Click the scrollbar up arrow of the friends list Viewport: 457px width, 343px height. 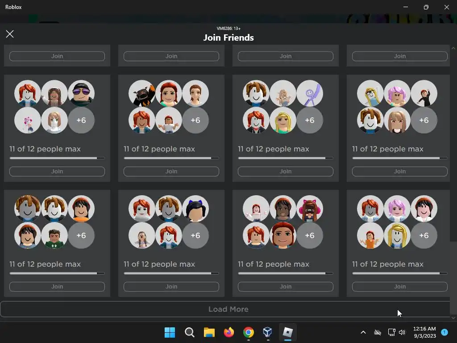coord(453,48)
